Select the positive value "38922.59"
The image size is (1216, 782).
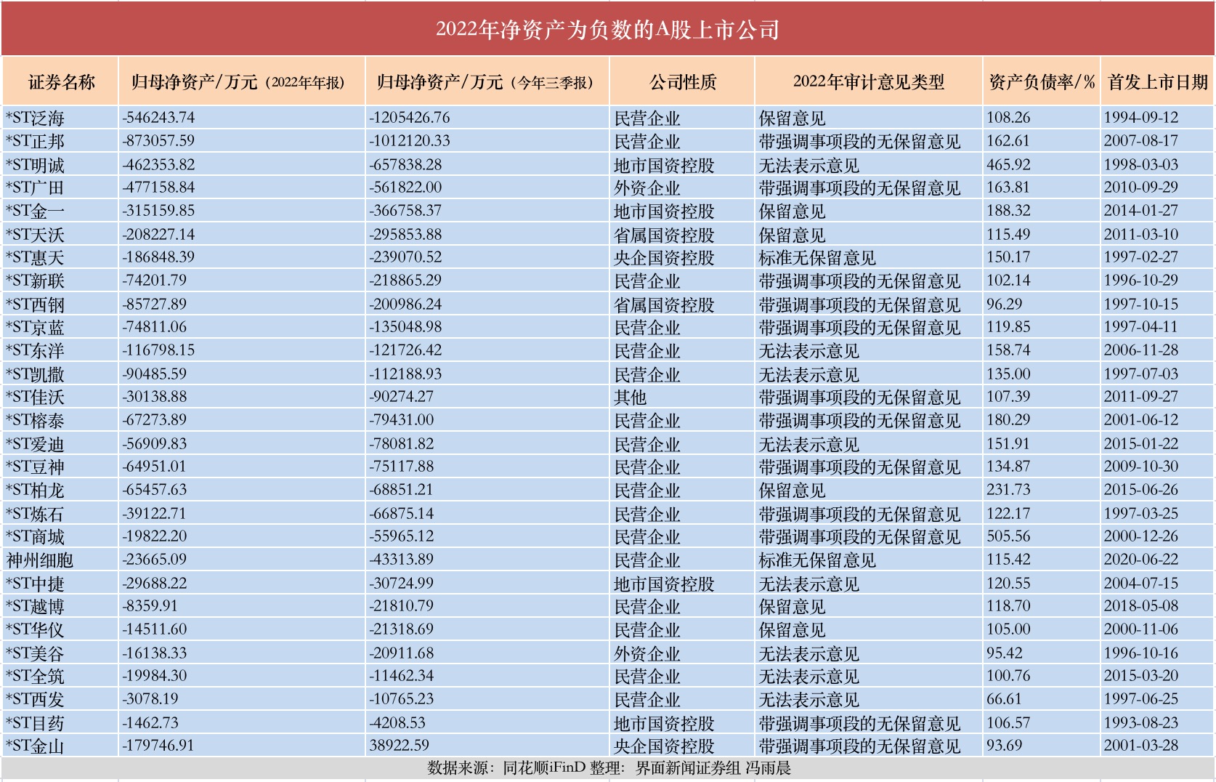[400, 746]
